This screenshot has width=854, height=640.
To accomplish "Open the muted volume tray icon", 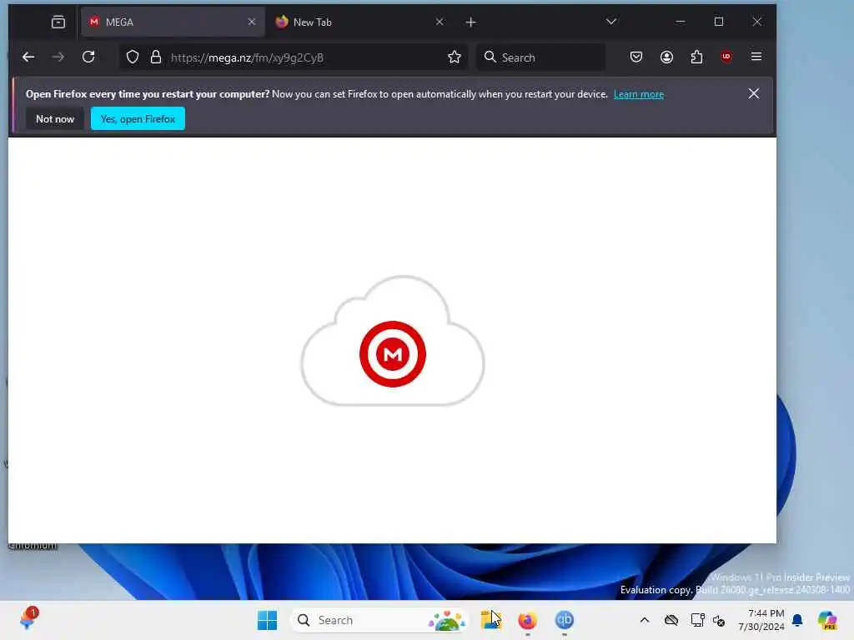I will click(719, 620).
